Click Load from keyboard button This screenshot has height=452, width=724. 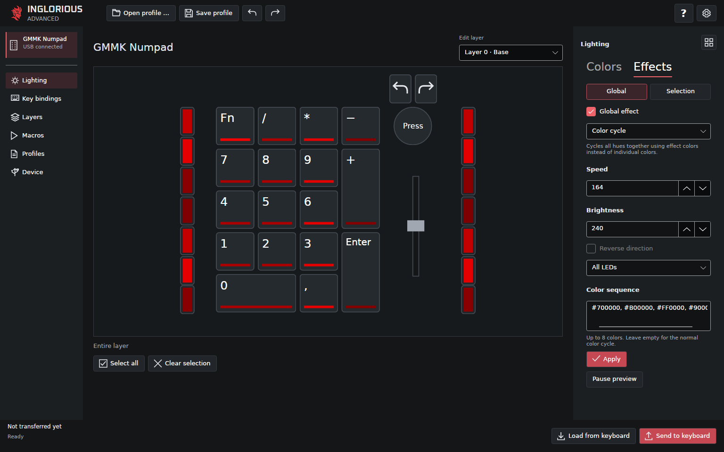[593, 436]
